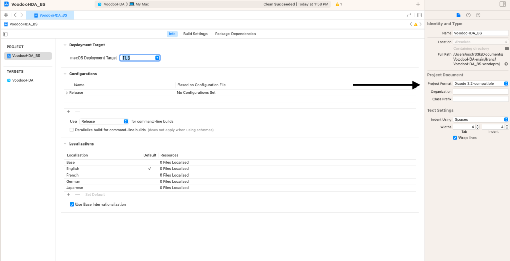Click the Set Default button
The width and height of the screenshot is (510, 261).
(95, 194)
